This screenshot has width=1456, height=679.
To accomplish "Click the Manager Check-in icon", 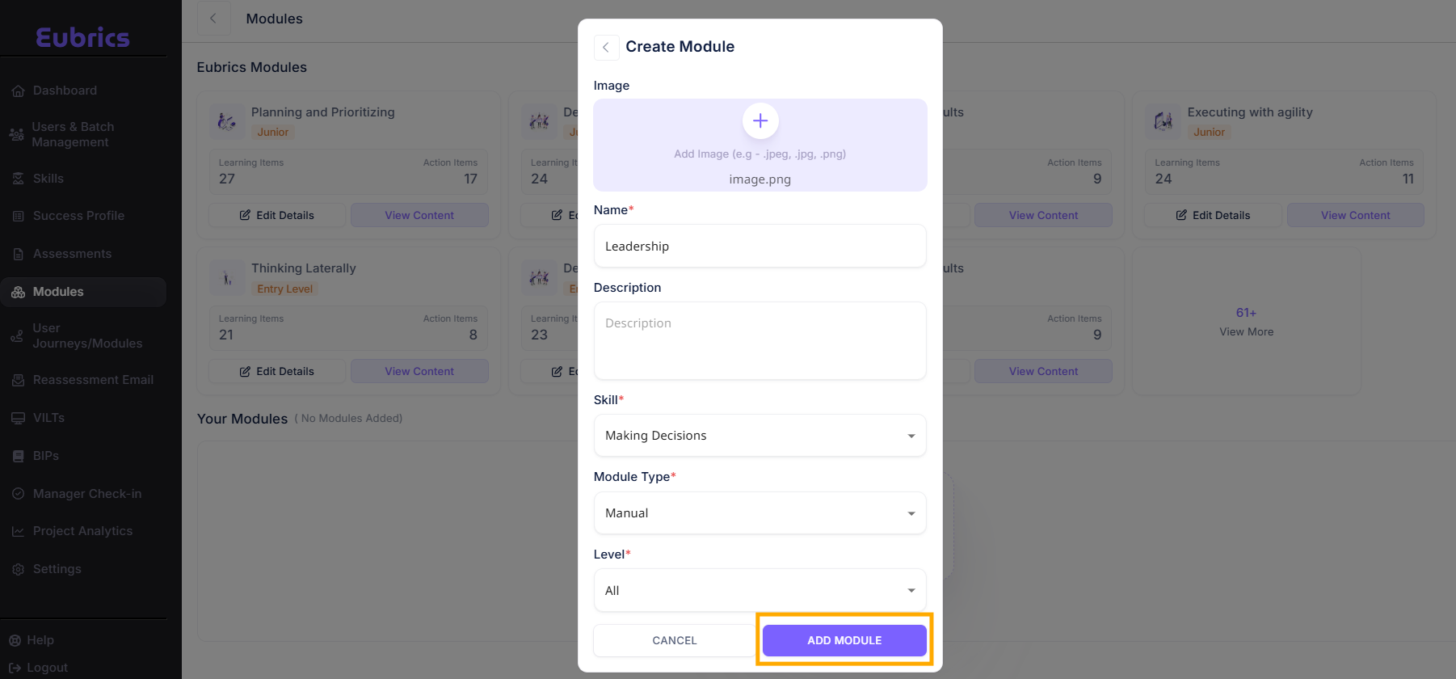I will (x=18, y=494).
